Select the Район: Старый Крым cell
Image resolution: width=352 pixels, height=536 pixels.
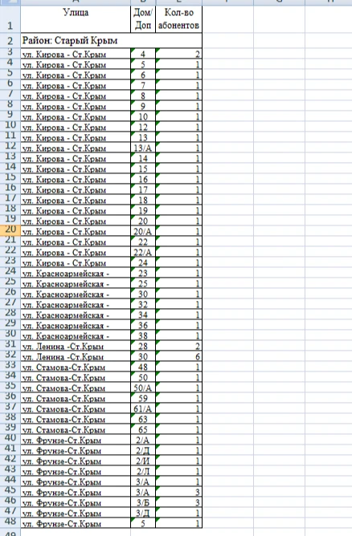pos(111,41)
